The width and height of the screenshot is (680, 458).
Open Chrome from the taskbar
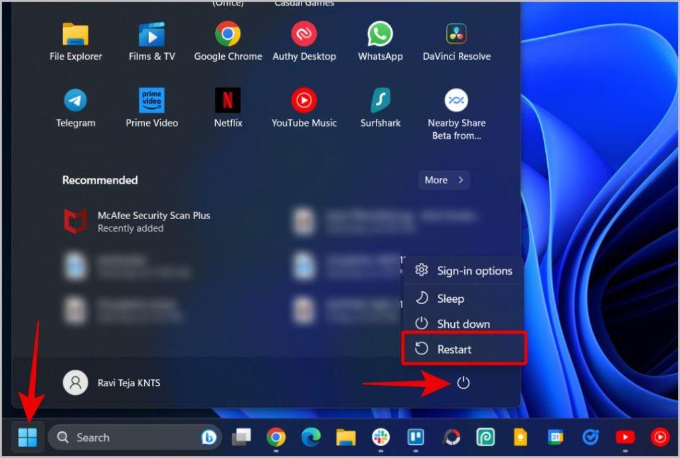pos(276,437)
